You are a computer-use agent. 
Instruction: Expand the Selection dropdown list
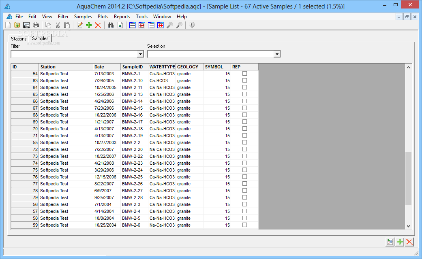click(277, 54)
